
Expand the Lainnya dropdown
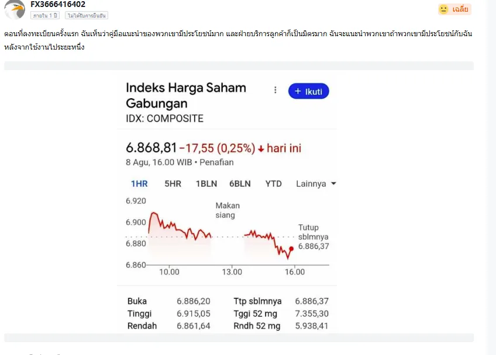point(316,183)
